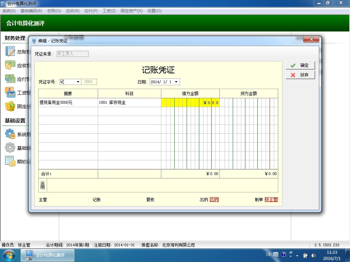The width and height of the screenshot is (350, 262).
Task: Click the red 出纳 stamp
Action: 214,200
